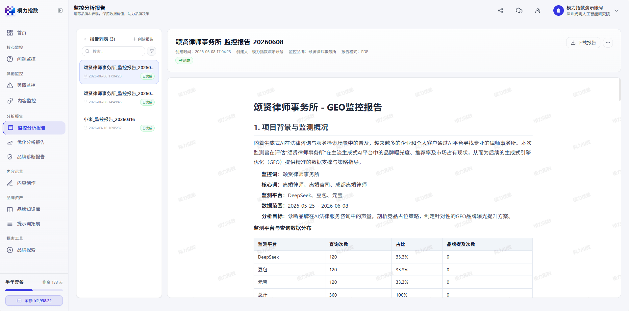Screen dimensions: 629x311
Task: Click the 剩余 173 天 text
Action: (x=53, y=282)
